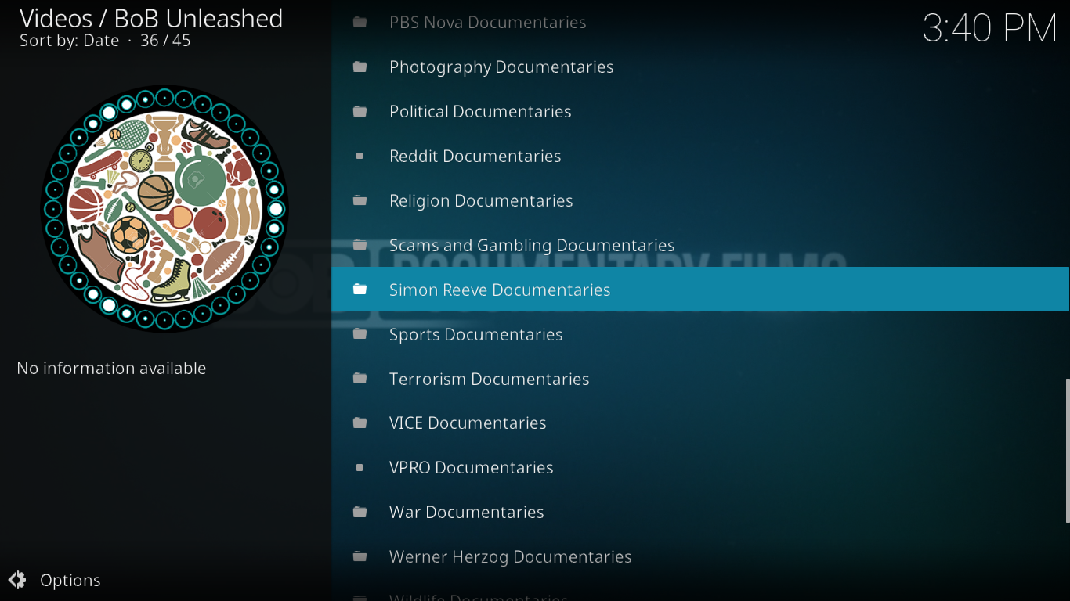Click the folder icon beside Religion Documentaries
The height and width of the screenshot is (601, 1070).
360,201
